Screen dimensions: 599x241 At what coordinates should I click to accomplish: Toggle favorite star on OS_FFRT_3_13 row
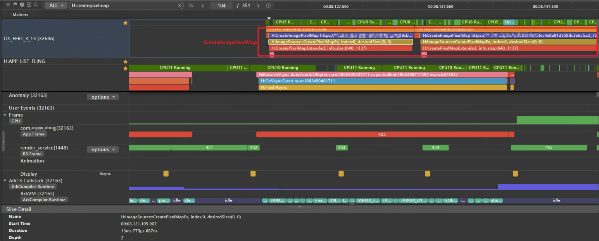[125, 23]
